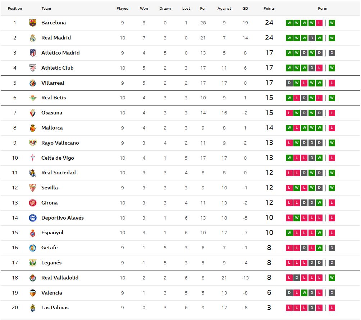Click the Real Betis crest icon
This screenshot has height=320, width=361.
(33, 98)
